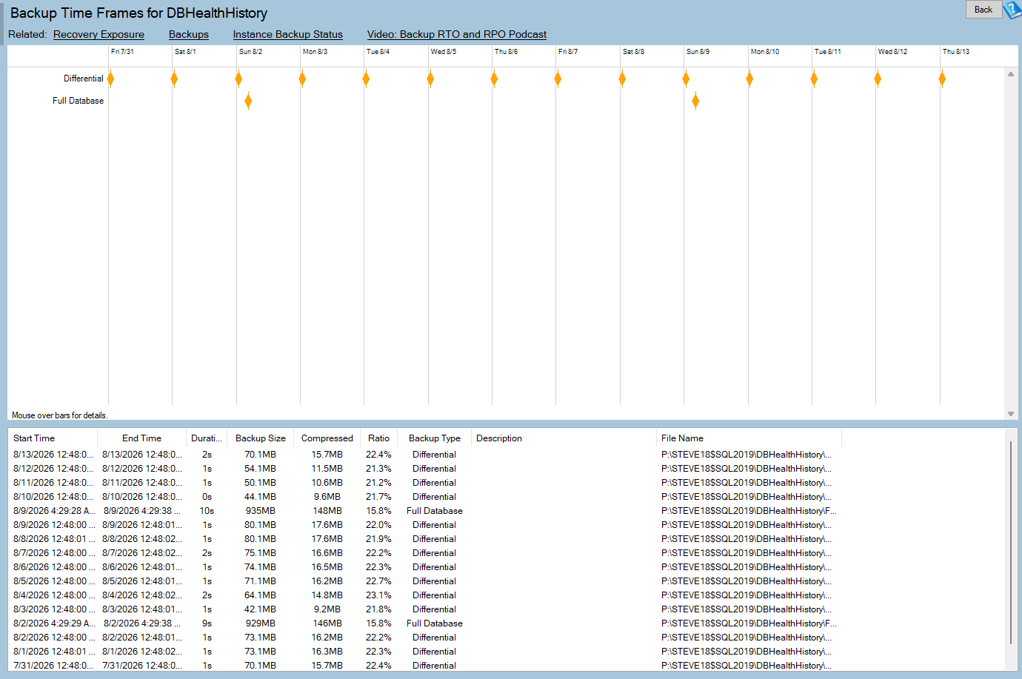
Task: Select the 8/5/2026 12:48:00 start time cell
Action: [x=54, y=581]
